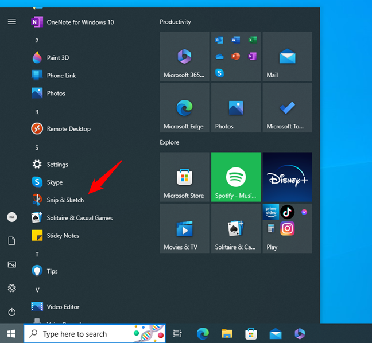Open the Microsoft Edge tile
Screen dimensions: 372x343
point(184,108)
